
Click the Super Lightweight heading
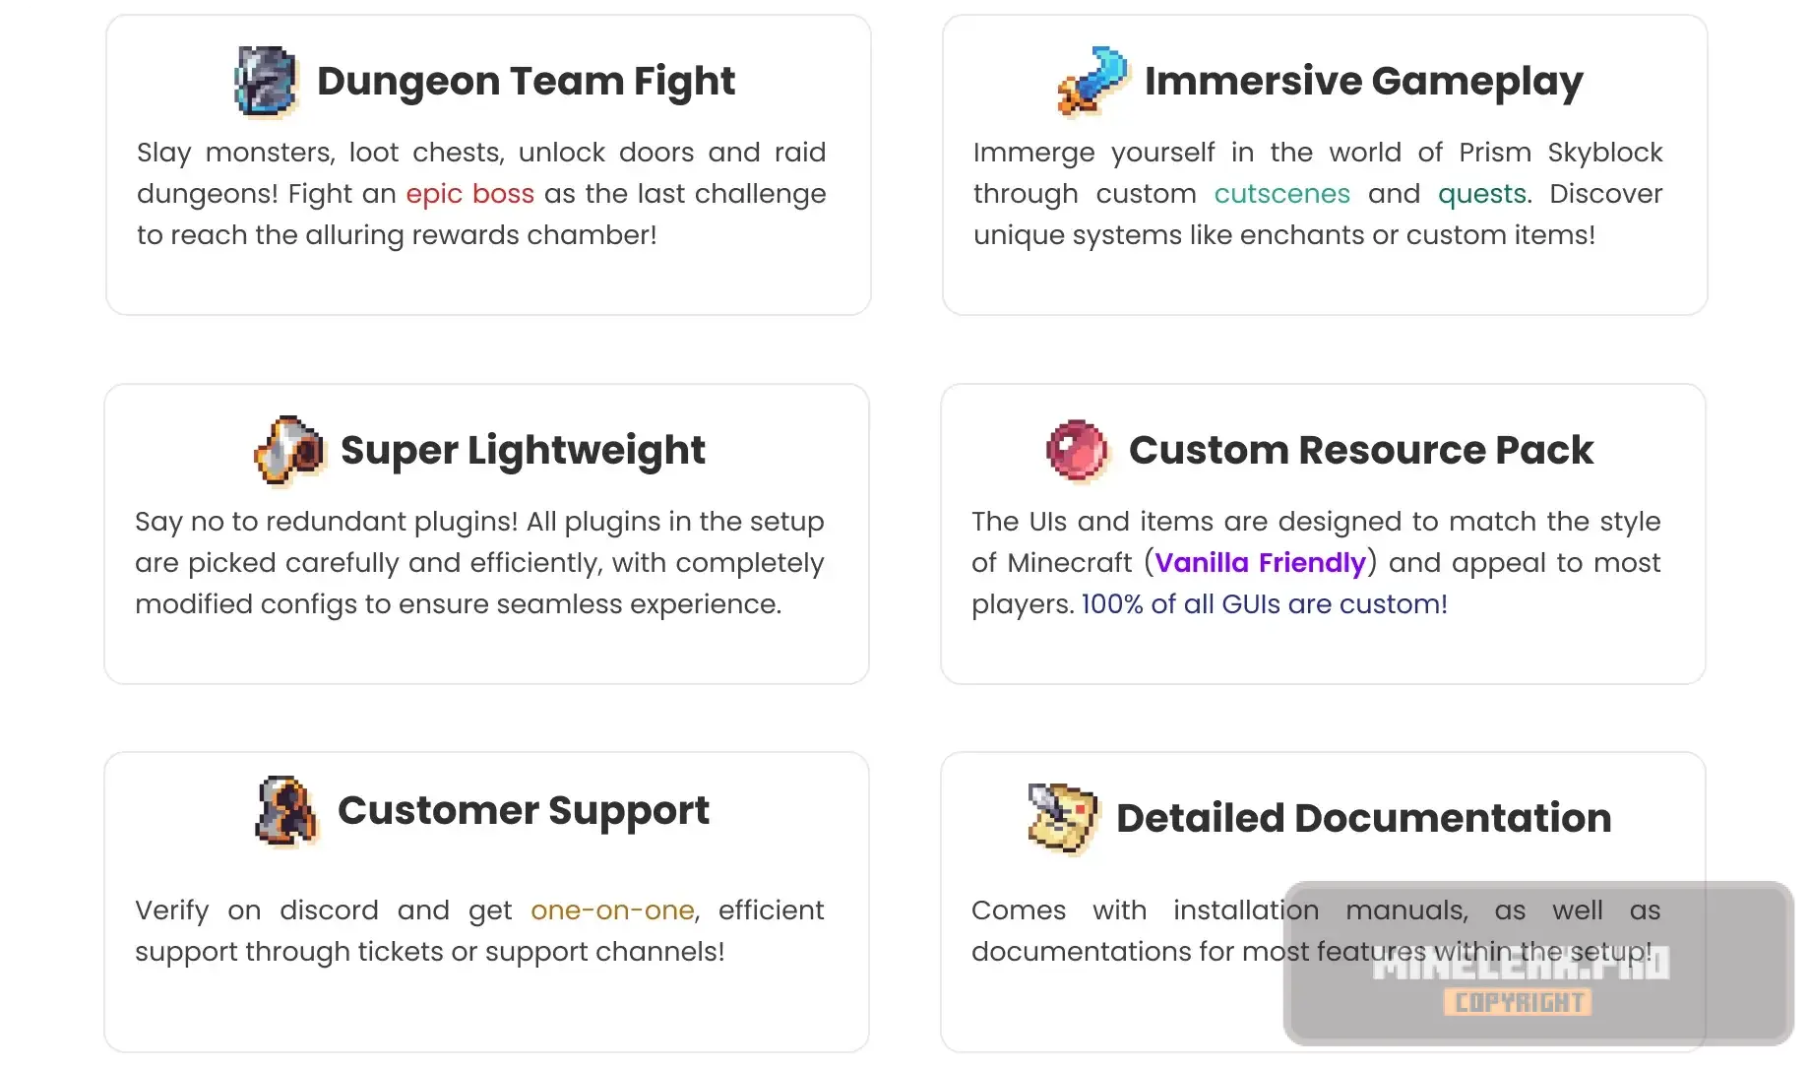click(x=523, y=451)
